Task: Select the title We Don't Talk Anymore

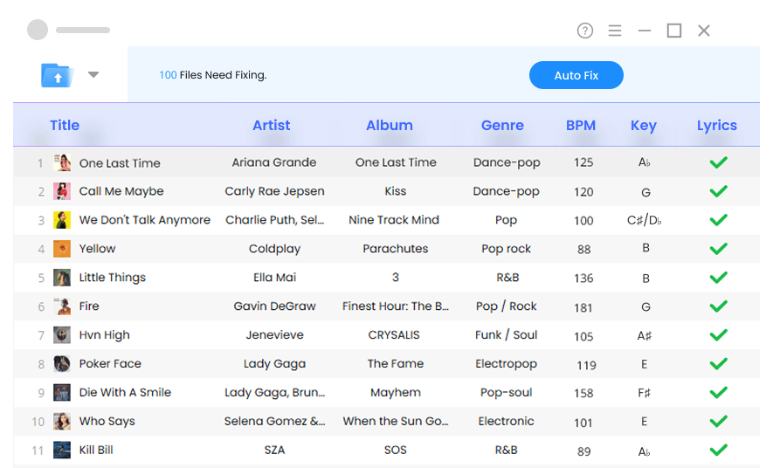Action: 144,220
